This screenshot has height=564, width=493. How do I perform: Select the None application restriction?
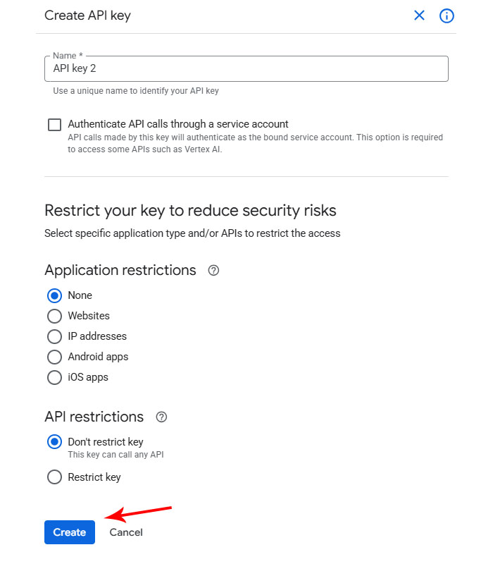54,295
